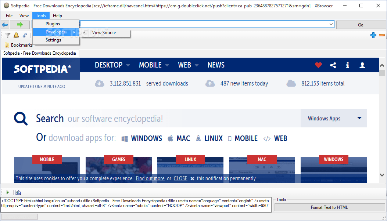Image resolution: width=387 pixels, height=221 pixels.
Task: Expand the address bar dropdown arrow
Action: (332, 24)
